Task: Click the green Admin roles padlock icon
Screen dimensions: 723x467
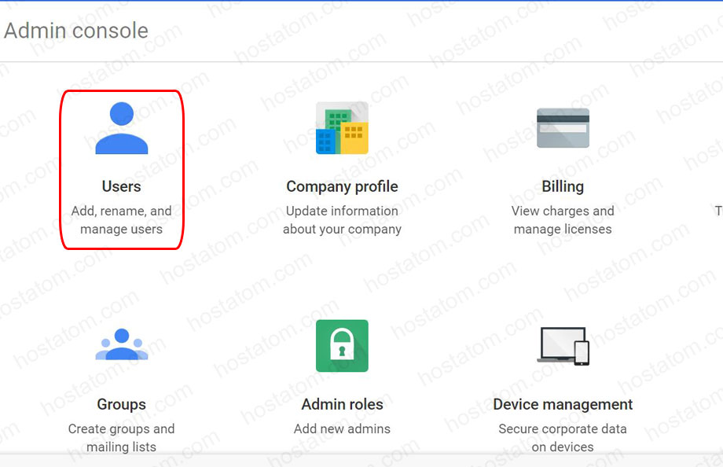Action: [342, 345]
